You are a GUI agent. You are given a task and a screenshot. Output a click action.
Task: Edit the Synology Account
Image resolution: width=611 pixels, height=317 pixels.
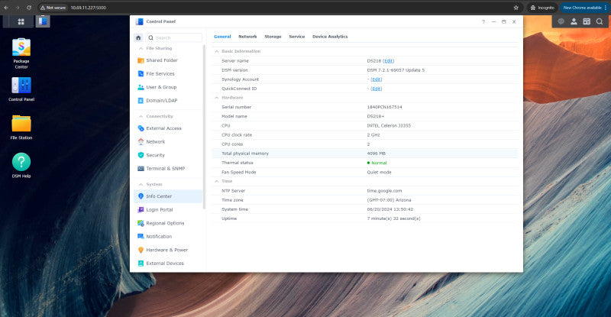[377, 79]
